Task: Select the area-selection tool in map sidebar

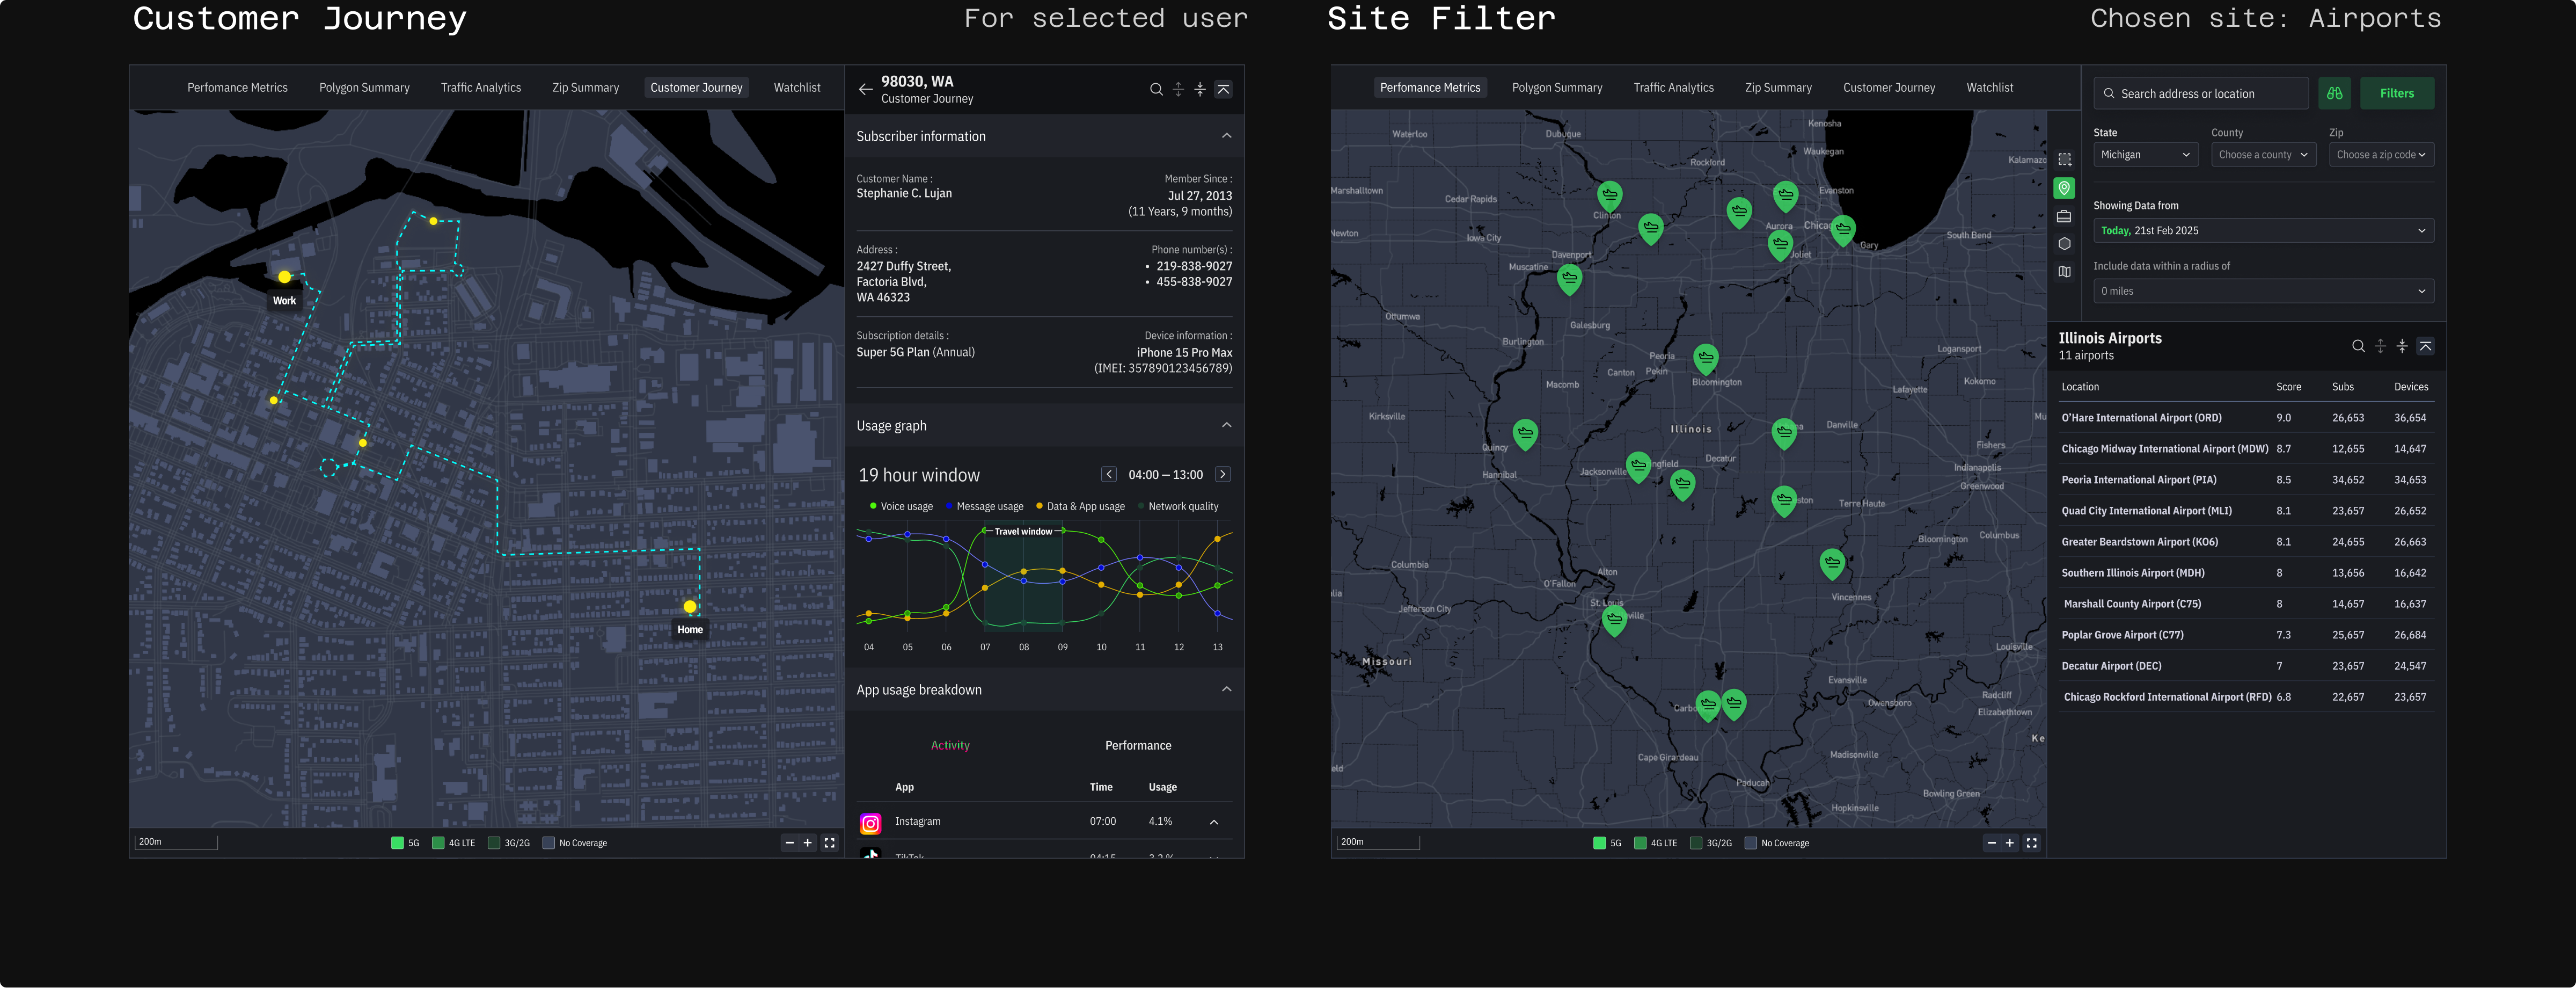Action: point(2064,160)
